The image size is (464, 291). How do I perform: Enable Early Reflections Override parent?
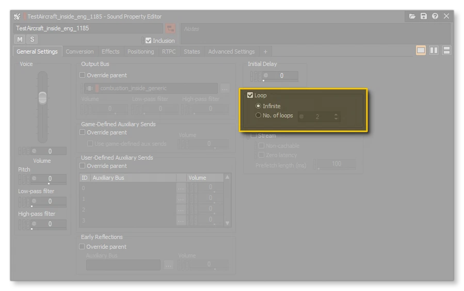[82, 246]
